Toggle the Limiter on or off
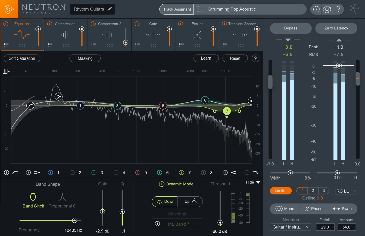Image resolution: width=365 pixels, height=236 pixels. coord(281,191)
